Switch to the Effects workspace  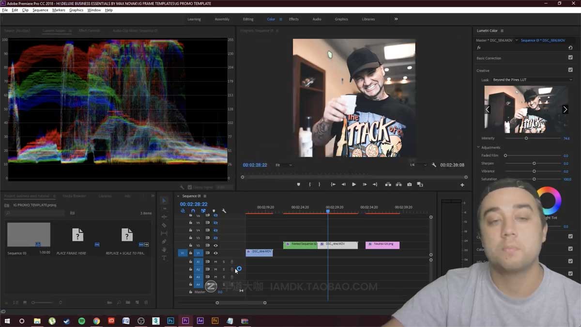coord(294,19)
